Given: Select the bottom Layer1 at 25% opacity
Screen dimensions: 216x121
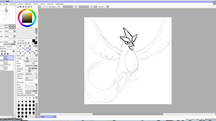Looking at the screenshot, I should click(x=7, y=68).
